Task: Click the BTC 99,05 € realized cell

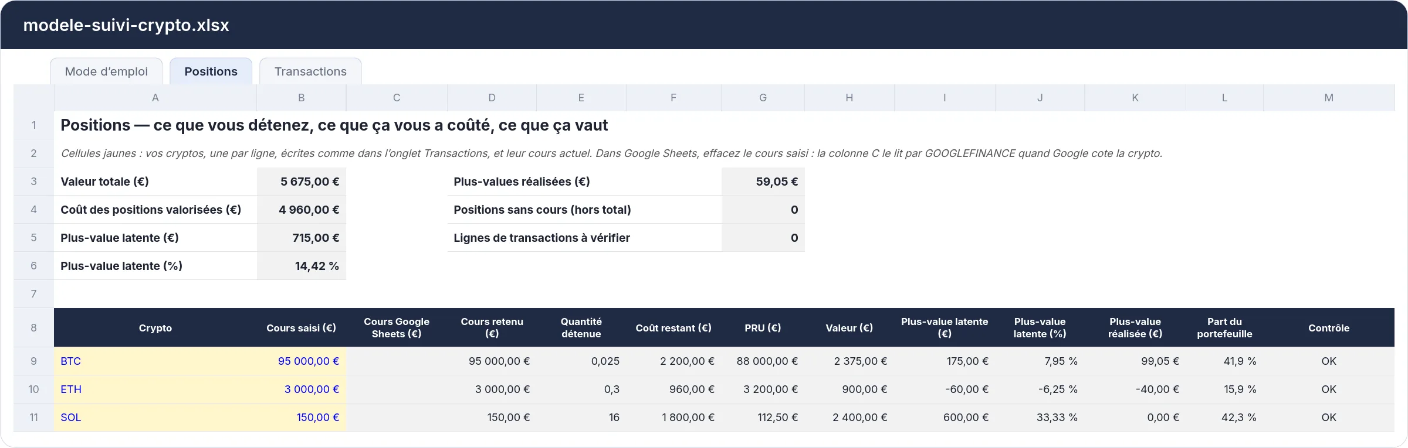Action: [1135, 361]
